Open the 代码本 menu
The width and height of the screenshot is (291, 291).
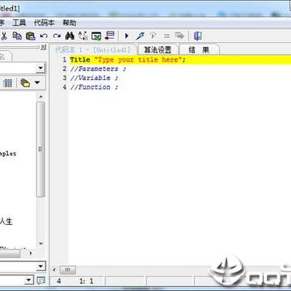pos(44,23)
